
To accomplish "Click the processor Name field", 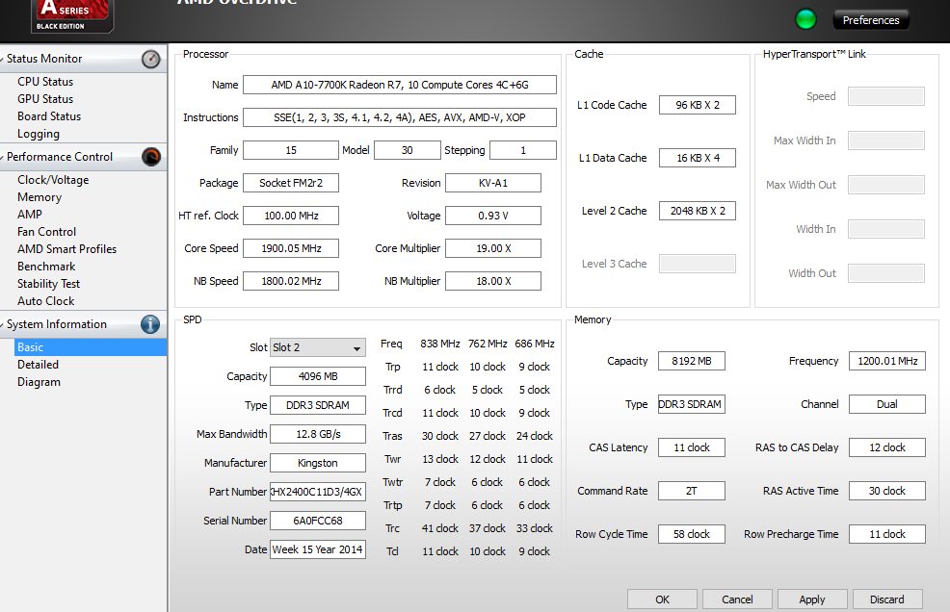I will pyautogui.click(x=399, y=85).
